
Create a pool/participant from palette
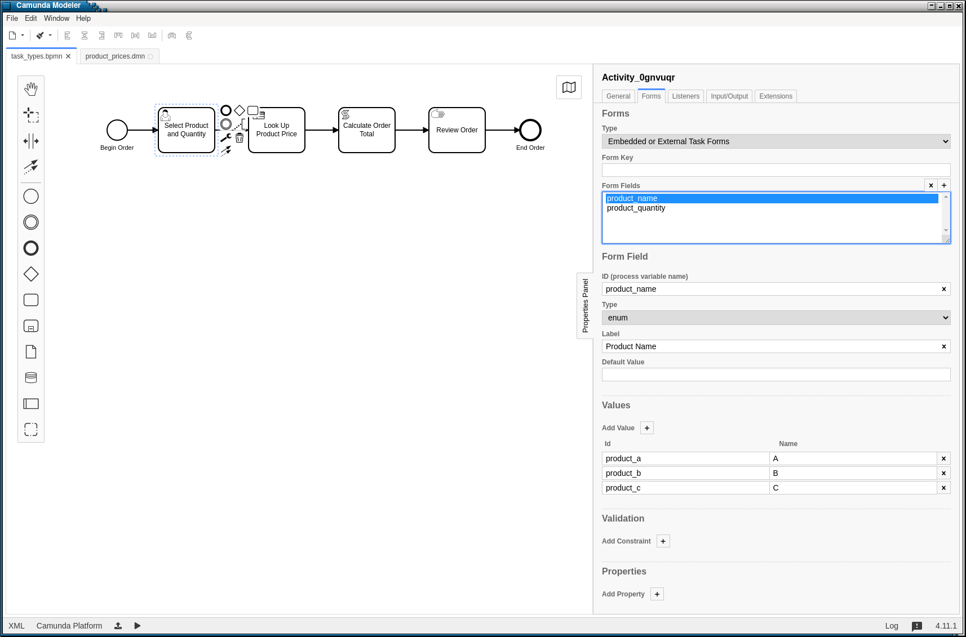[x=31, y=404]
